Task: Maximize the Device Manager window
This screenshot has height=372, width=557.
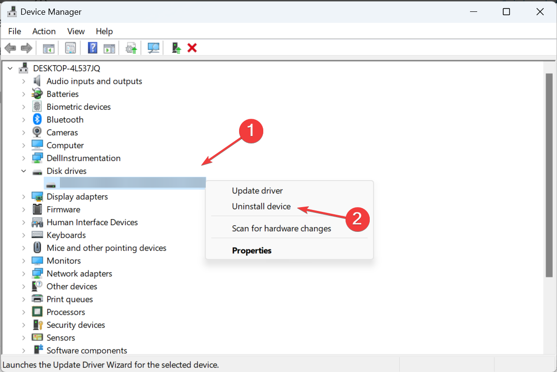Action: tap(506, 12)
